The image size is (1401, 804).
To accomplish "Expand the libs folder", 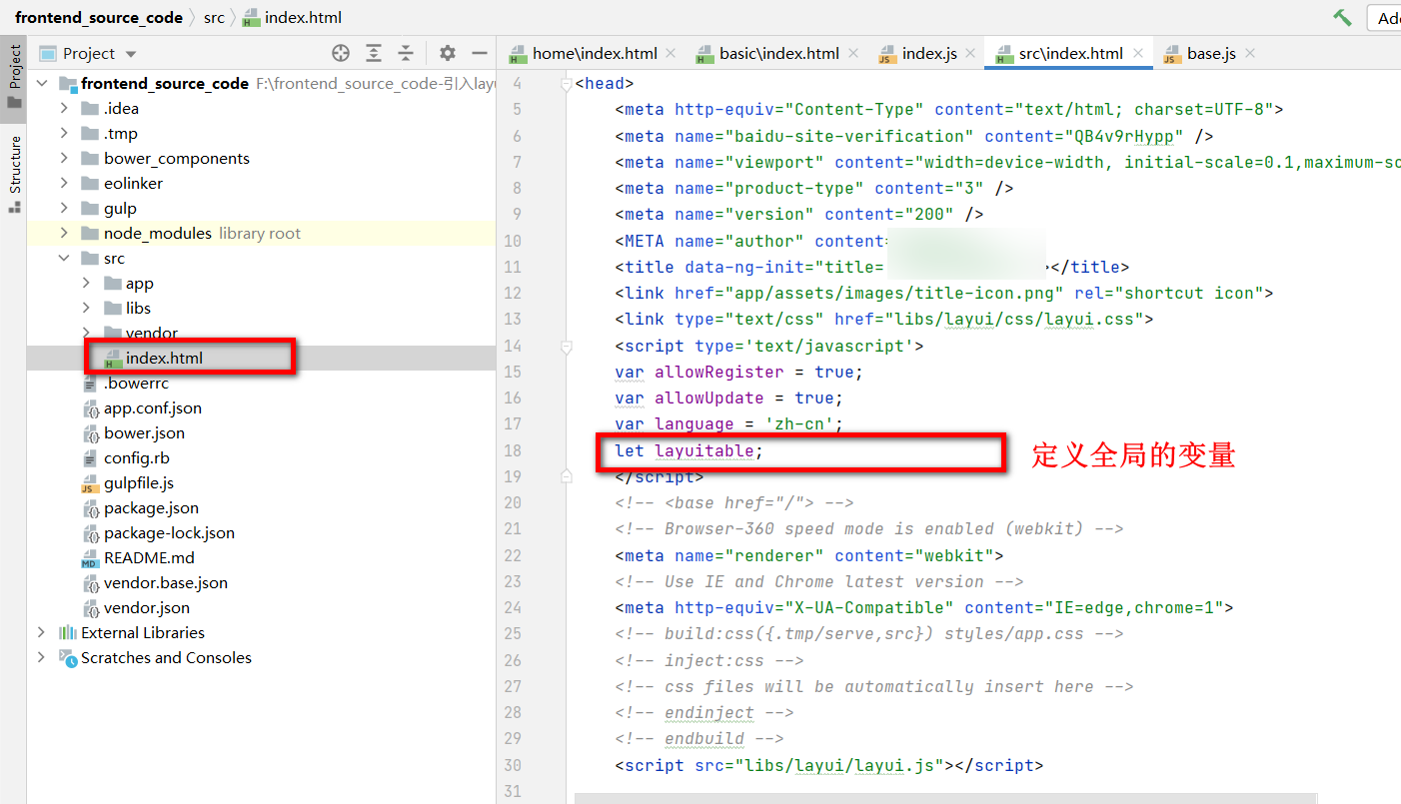I will pyautogui.click(x=86, y=308).
